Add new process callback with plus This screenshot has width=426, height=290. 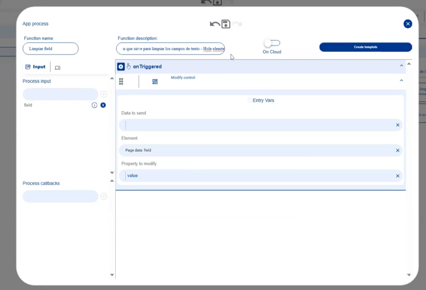(104, 196)
